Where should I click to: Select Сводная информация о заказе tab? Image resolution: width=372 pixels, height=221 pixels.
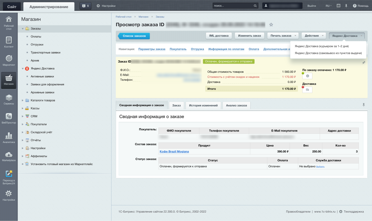click(x=142, y=105)
